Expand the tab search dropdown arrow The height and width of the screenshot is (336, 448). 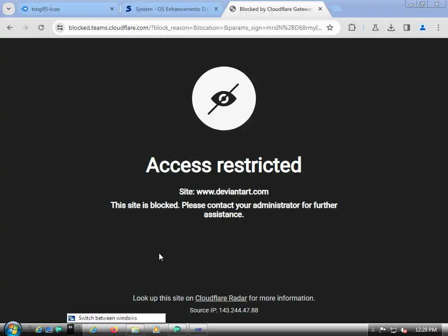point(9,9)
